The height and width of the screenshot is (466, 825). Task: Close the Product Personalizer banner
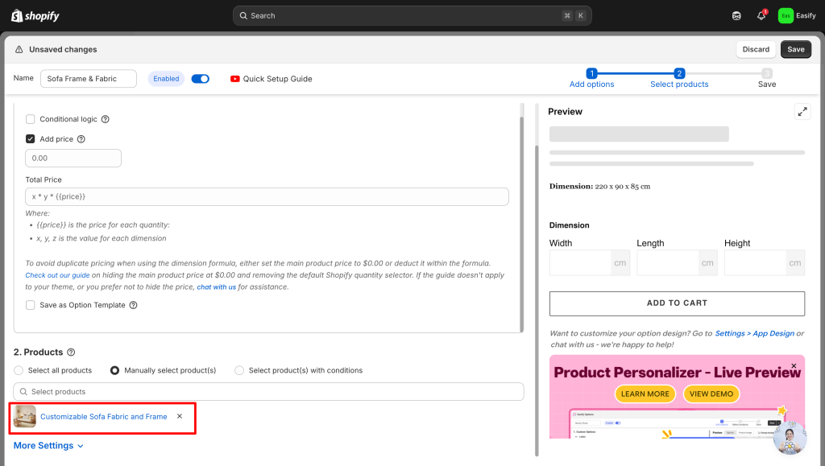click(x=794, y=366)
